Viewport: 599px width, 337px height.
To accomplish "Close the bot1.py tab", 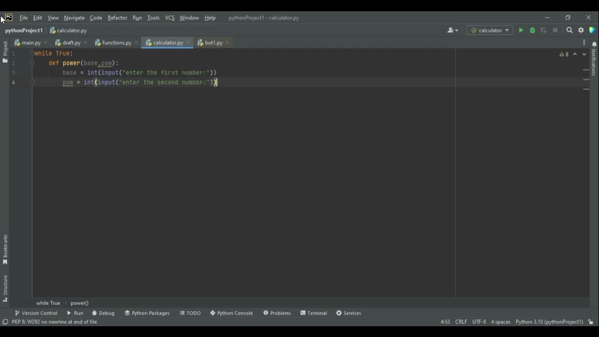I will pyautogui.click(x=227, y=43).
